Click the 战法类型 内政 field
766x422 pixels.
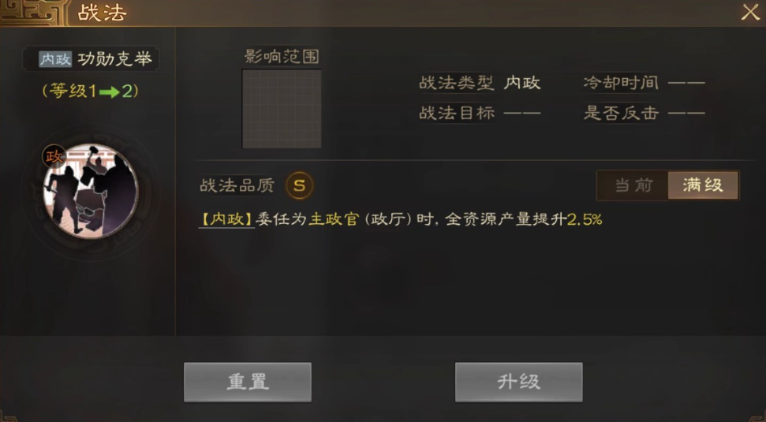(x=480, y=83)
